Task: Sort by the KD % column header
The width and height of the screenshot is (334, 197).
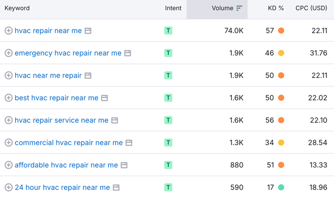Action: click(x=276, y=8)
